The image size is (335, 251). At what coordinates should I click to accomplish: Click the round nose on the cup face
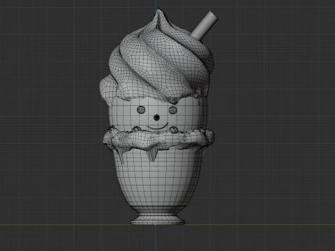coord(157,118)
